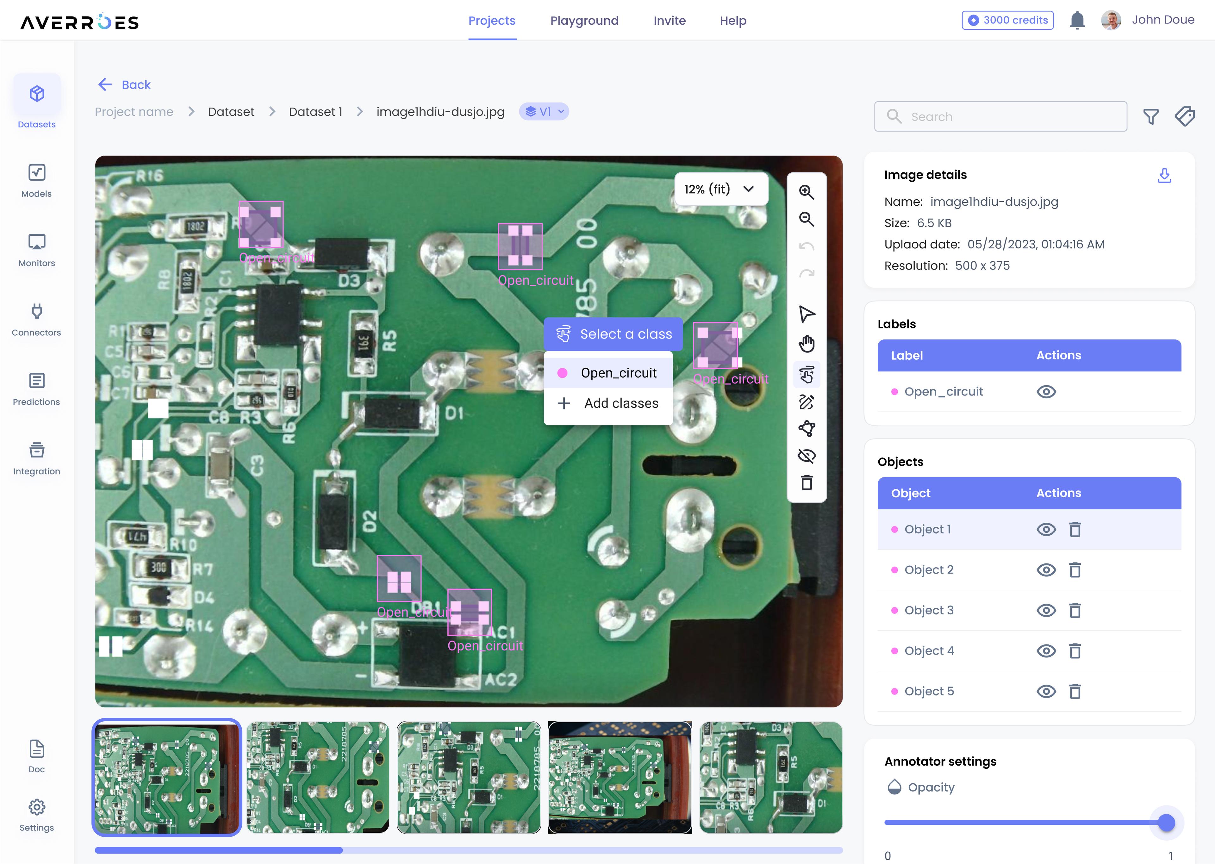1215x864 pixels.
Task: Activate the hand pan tool
Action: pos(807,344)
